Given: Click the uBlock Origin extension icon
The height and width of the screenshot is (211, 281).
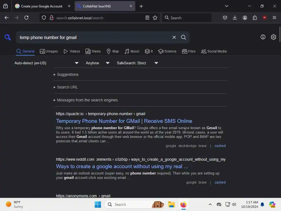Looking at the screenshot, I should 265,18.
